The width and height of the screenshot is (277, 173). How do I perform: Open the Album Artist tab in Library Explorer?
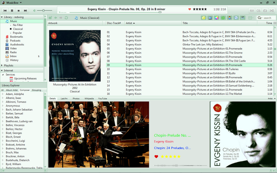[12, 90]
